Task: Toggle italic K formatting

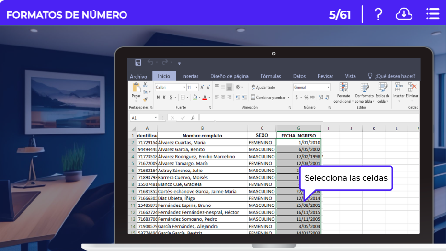Action: [x=164, y=97]
